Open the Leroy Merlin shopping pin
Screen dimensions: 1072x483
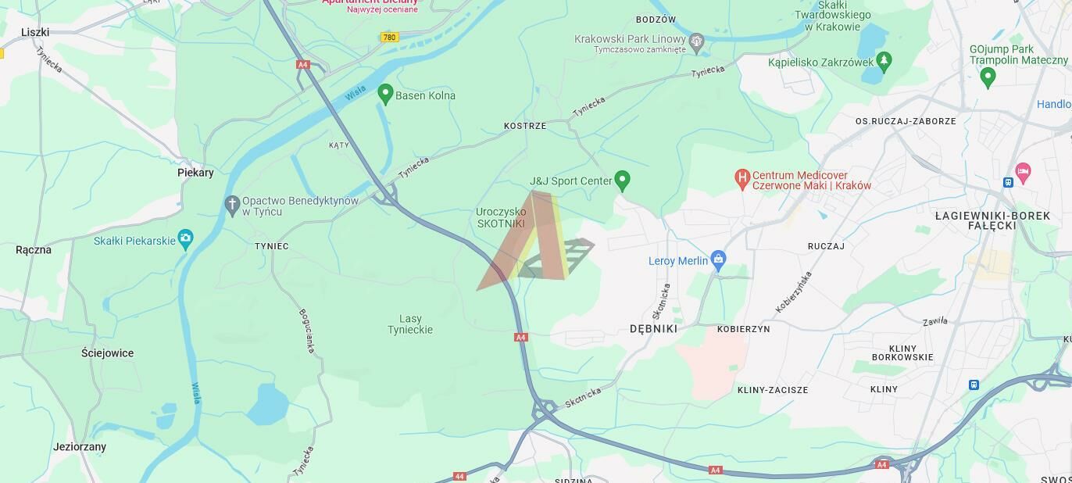click(719, 259)
